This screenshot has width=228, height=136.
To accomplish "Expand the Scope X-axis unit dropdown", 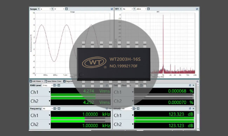I will [46, 9].
